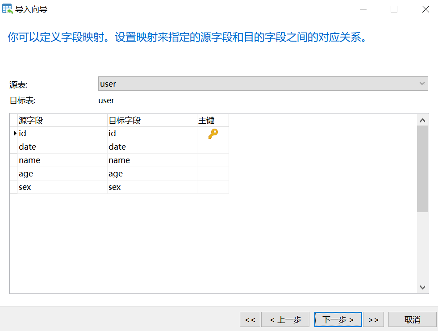This screenshot has height=331, width=438.
Task: Click the scrollbar down arrow
Action: point(422,288)
